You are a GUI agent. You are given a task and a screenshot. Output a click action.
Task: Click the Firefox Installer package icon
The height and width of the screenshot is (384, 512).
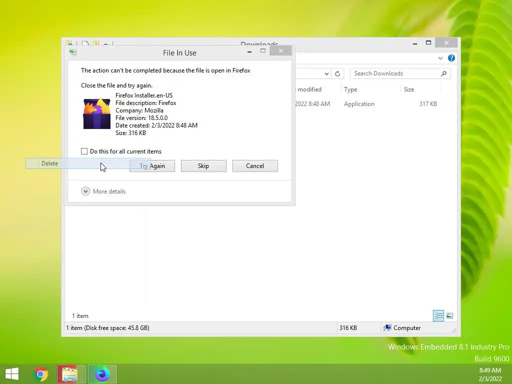[96, 114]
